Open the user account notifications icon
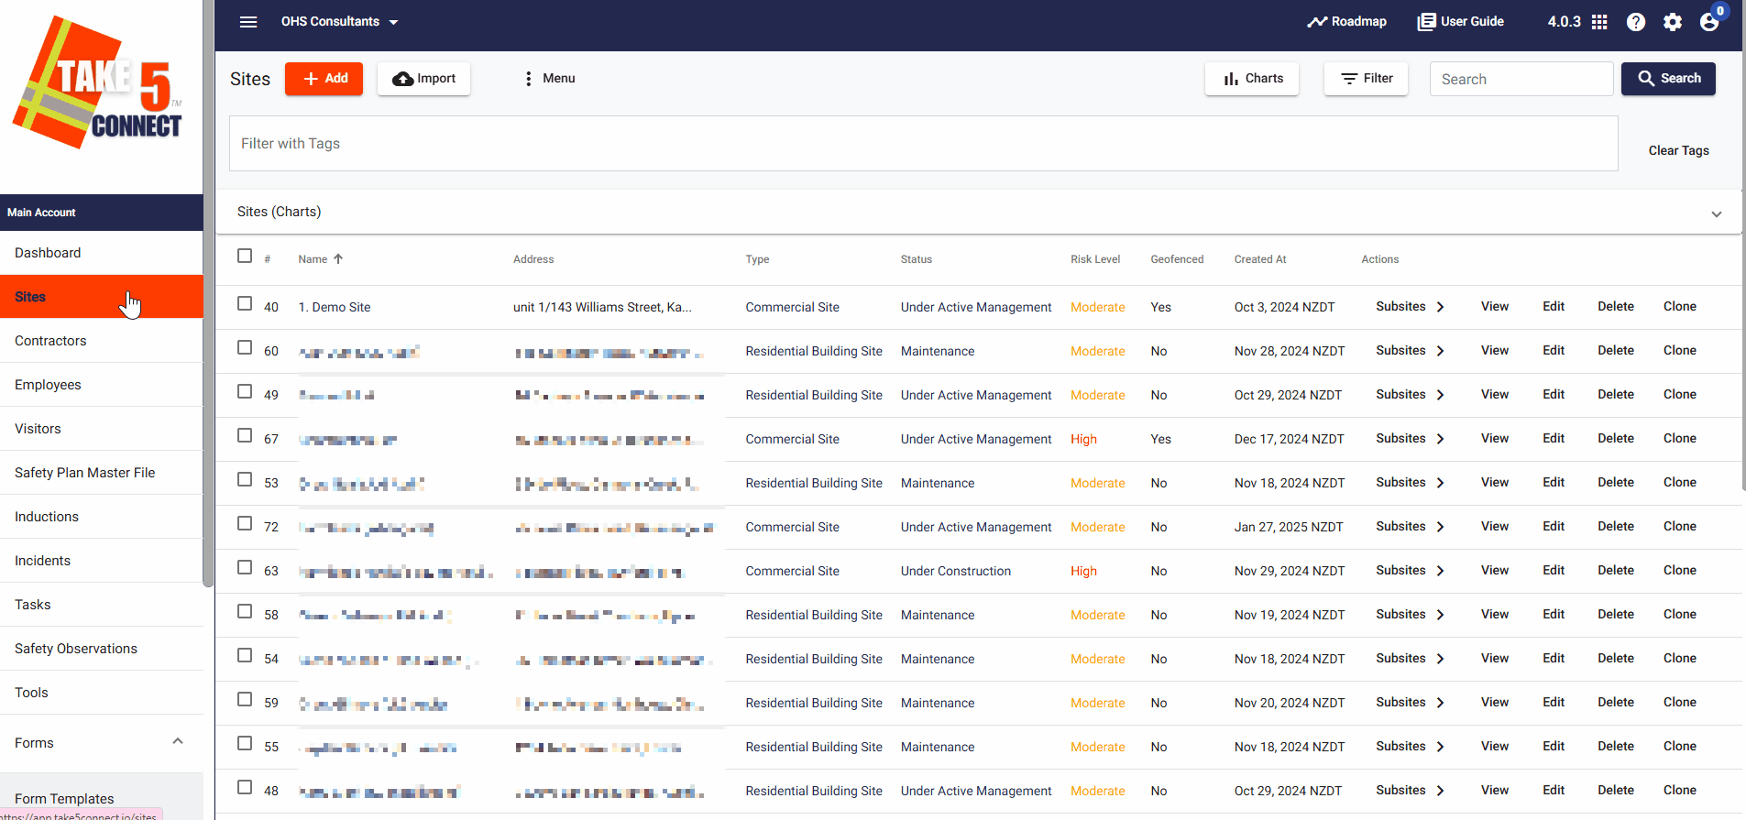Image resolution: width=1746 pixels, height=820 pixels. [x=1710, y=20]
